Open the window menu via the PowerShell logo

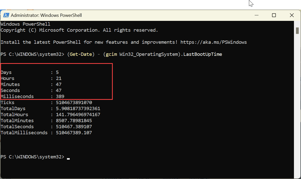pyautogui.click(x=6, y=15)
